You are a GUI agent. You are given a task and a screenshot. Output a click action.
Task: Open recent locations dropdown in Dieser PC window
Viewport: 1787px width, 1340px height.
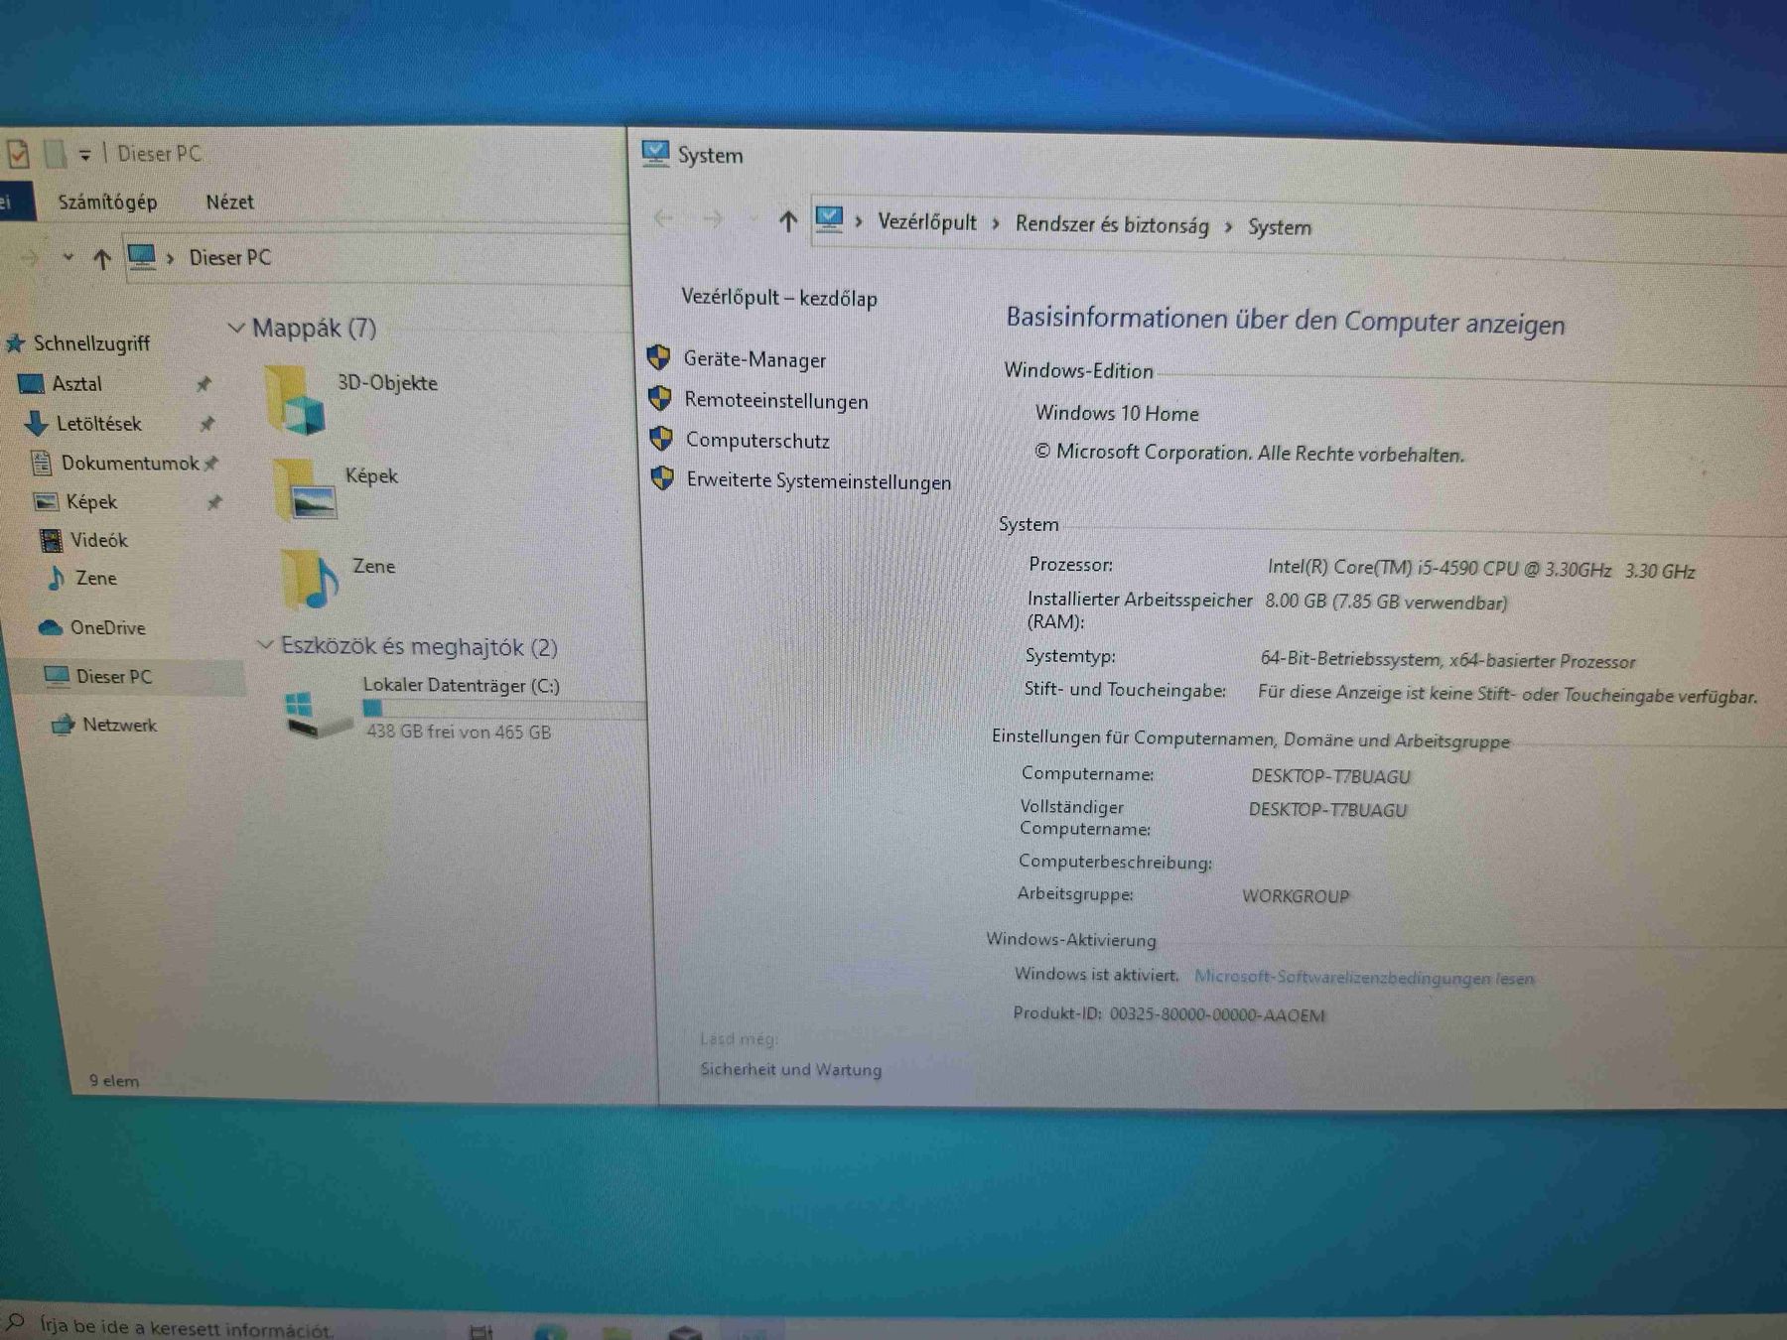[68, 257]
